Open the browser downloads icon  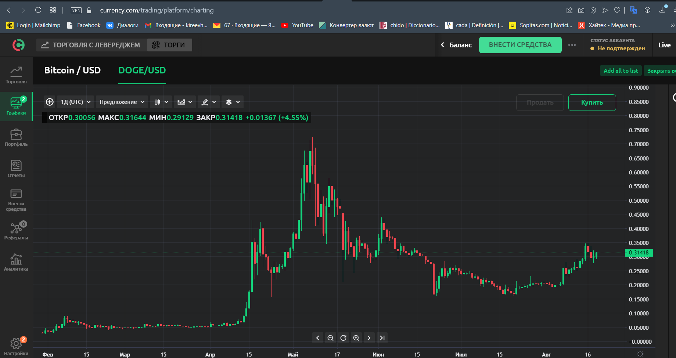point(663,10)
